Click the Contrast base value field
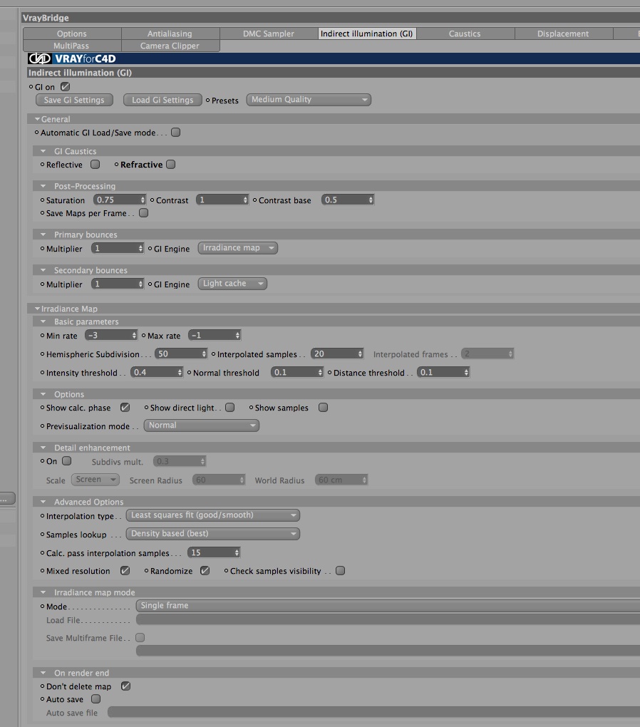Image resolution: width=640 pixels, height=727 pixels. pyautogui.click(x=344, y=200)
